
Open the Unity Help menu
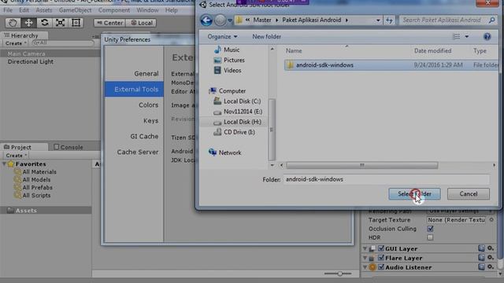pos(172,10)
